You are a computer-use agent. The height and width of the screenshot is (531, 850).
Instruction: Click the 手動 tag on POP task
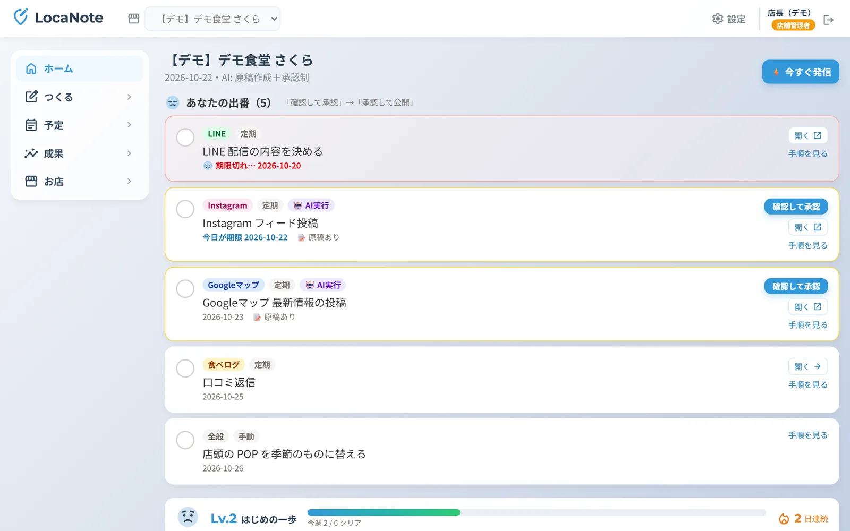pyautogui.click(x=246, y=436)
